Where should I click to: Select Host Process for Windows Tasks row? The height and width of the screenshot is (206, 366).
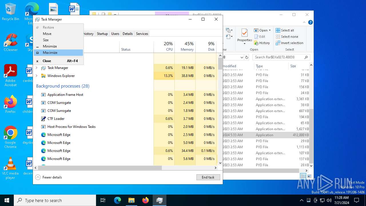[125, 127]
